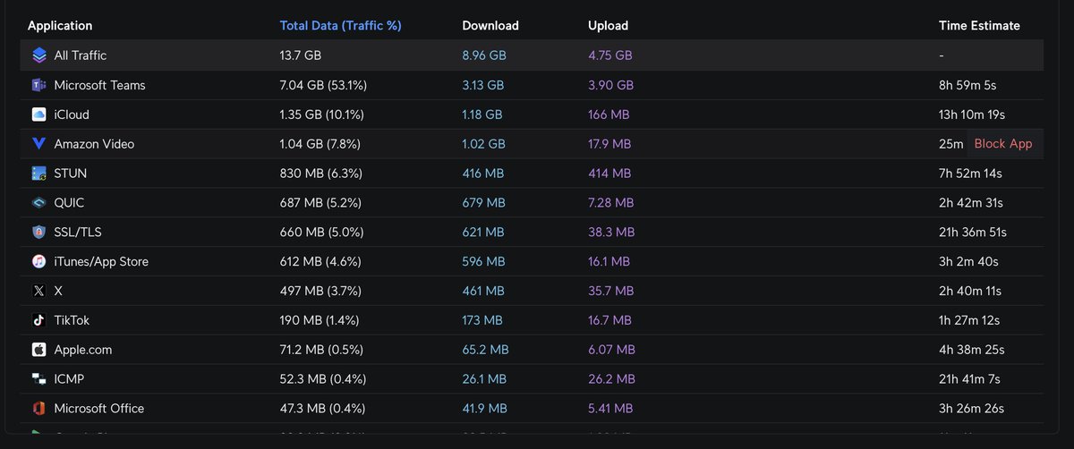Click the iTunes/App Store music icon
This screenshot has height=449, width=1074.
[x=38, y=262]
